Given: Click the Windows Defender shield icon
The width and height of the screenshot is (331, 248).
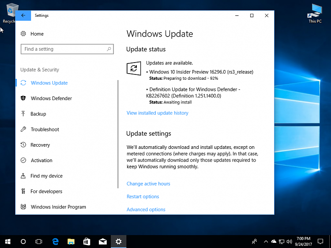Looking at the screenshot, I should 23,98.
